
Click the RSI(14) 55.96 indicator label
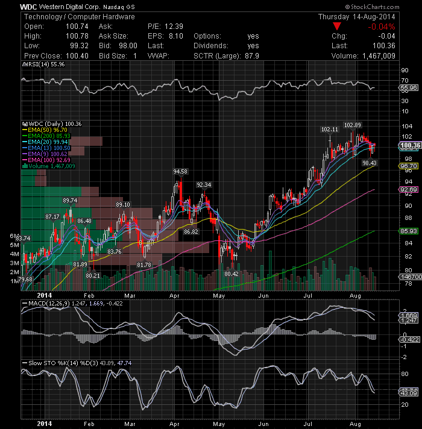46,64
